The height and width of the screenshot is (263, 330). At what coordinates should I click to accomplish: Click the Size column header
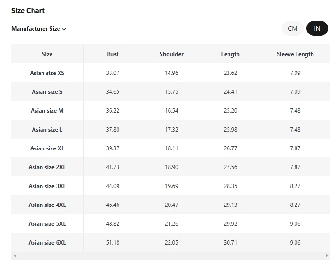(x=47, y=54)
